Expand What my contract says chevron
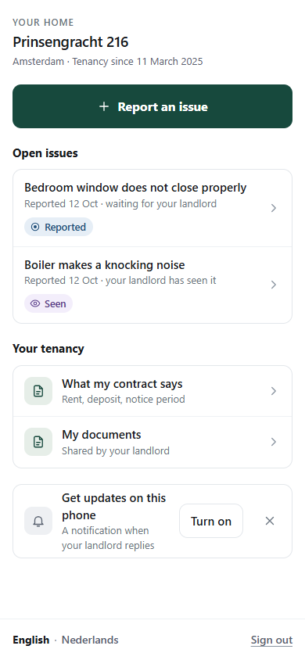Viewport: 305px width, 660px height. 274,391
